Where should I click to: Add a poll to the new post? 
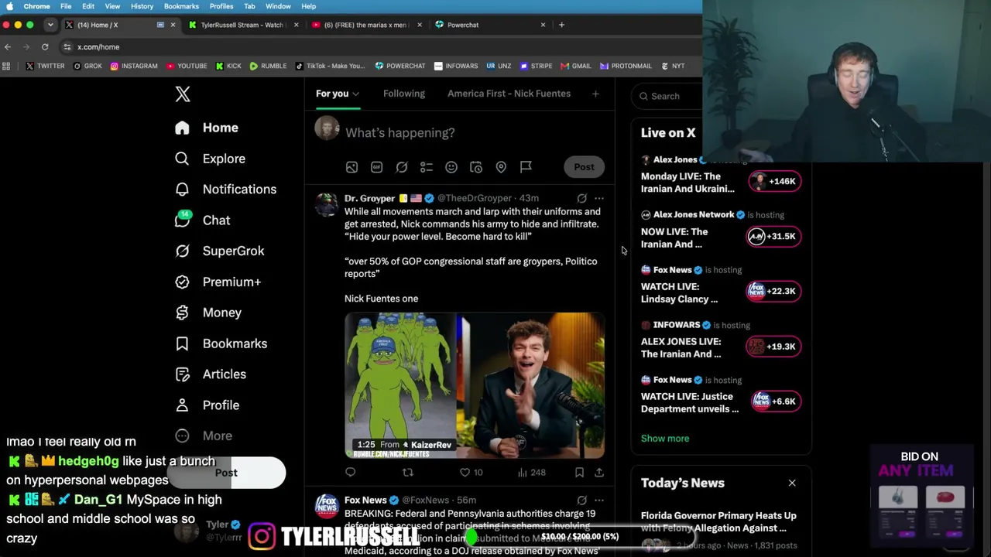[427, 167]
